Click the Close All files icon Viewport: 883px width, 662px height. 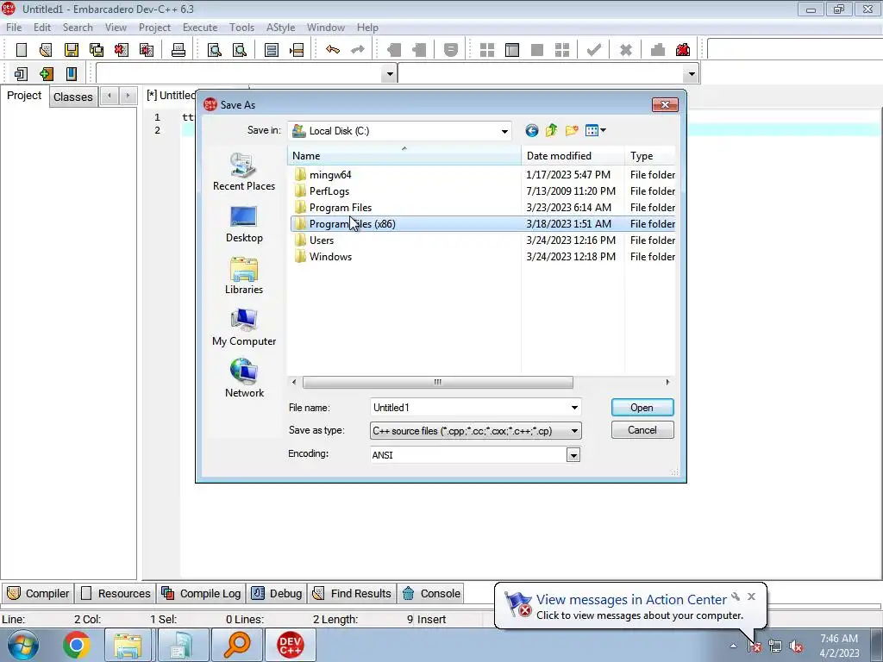(x=147, y=50)
